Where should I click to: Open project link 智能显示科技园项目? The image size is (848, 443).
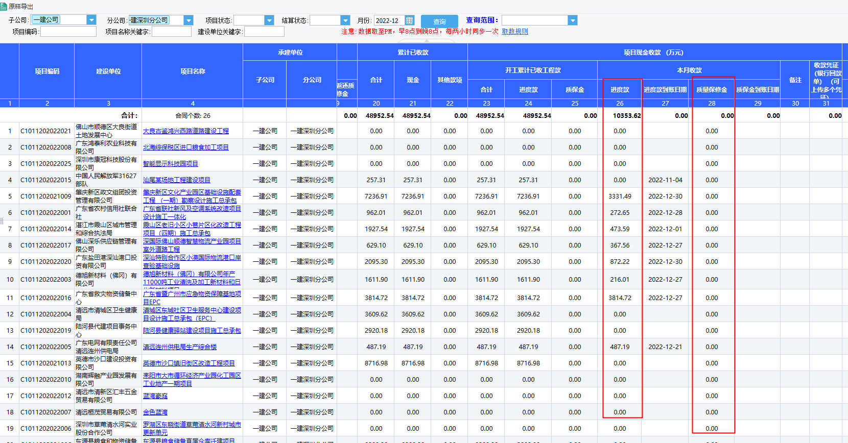click(171, 164)
